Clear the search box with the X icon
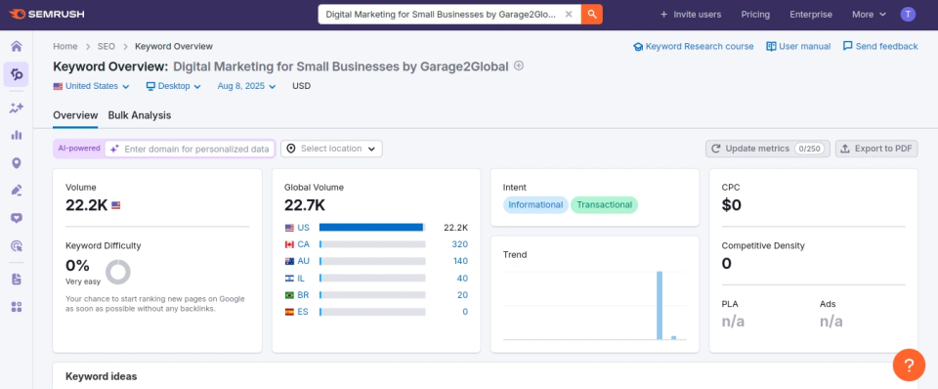The width and height of the screenshot is (938, 389). pos(569,14)
